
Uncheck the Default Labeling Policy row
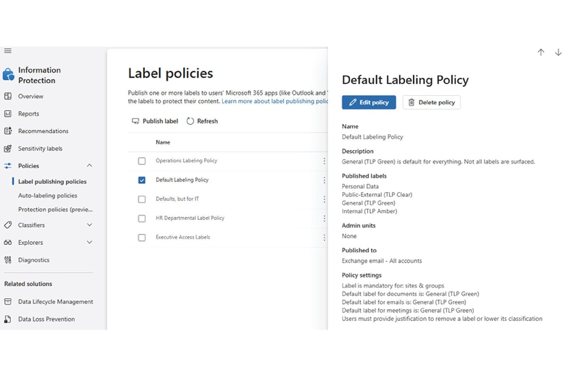[x=142, y=180]
